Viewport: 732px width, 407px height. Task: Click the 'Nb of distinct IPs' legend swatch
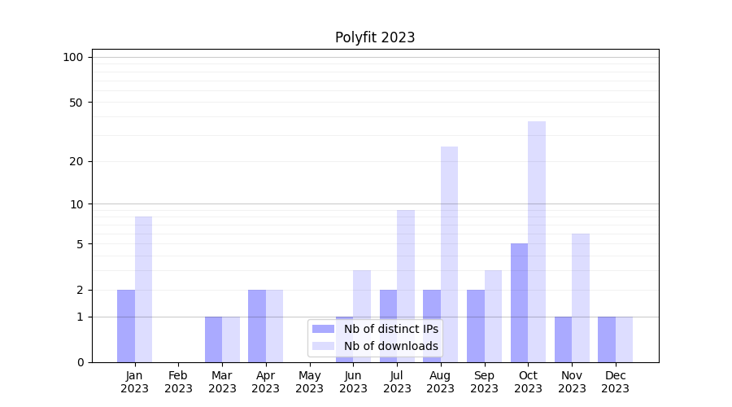(324, 329)
